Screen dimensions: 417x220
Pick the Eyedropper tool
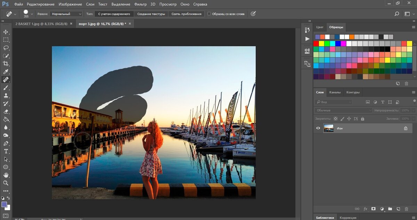click(x=6, y=72)
